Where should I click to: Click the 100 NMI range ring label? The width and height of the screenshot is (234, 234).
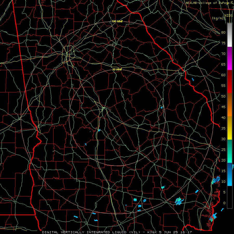[x=117, y=21]
